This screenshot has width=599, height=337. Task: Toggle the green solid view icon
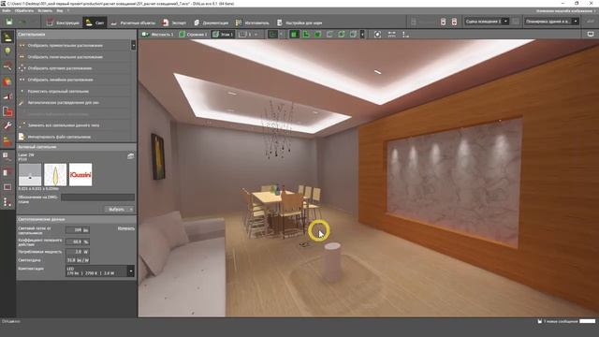[293, 35]
